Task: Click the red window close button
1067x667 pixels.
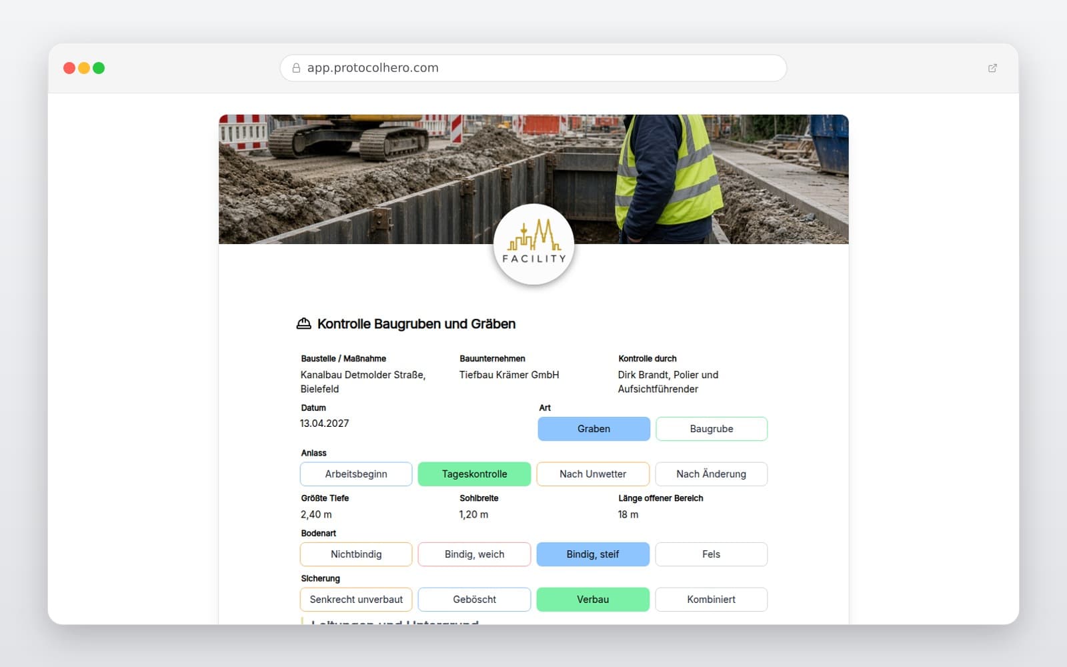Action: tap(69, 68)
